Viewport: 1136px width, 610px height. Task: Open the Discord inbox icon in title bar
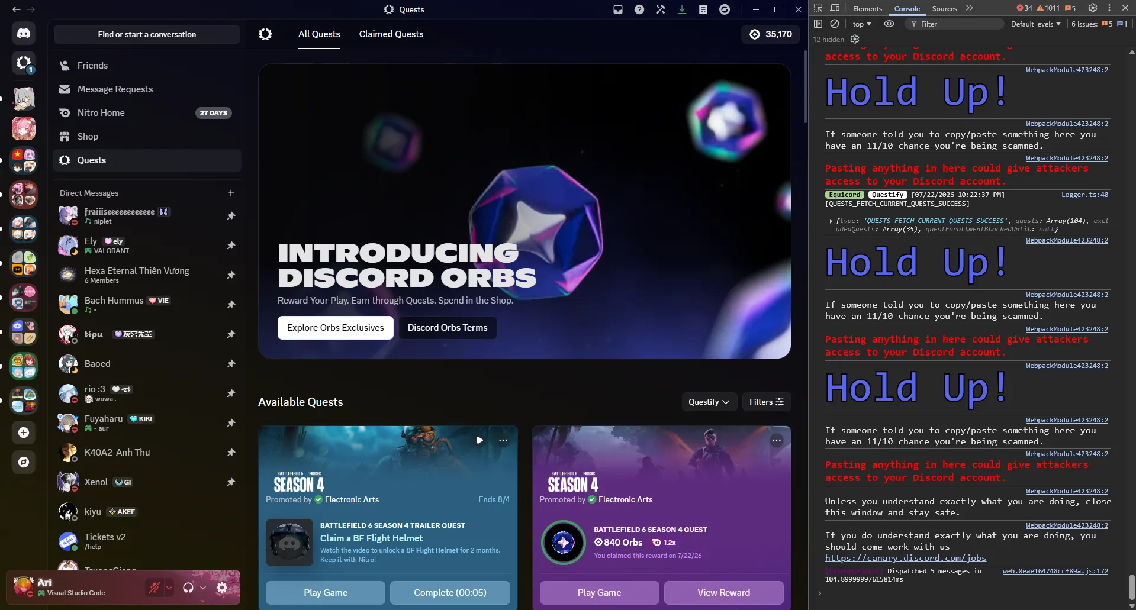click(618, 9)
